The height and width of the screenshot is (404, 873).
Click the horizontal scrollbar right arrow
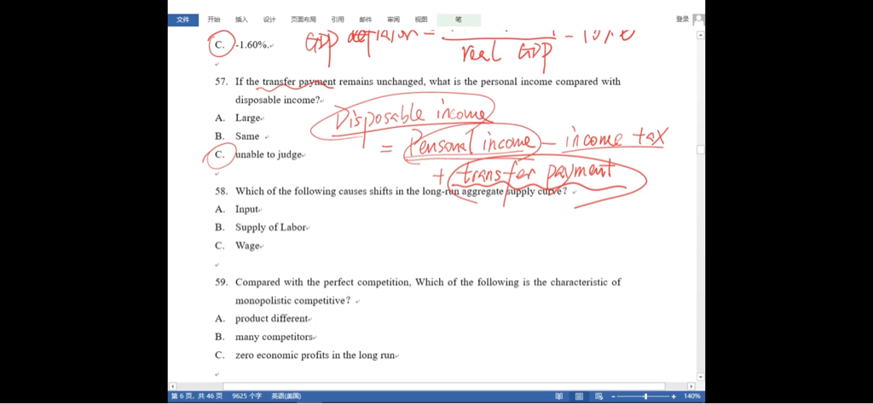692,386
